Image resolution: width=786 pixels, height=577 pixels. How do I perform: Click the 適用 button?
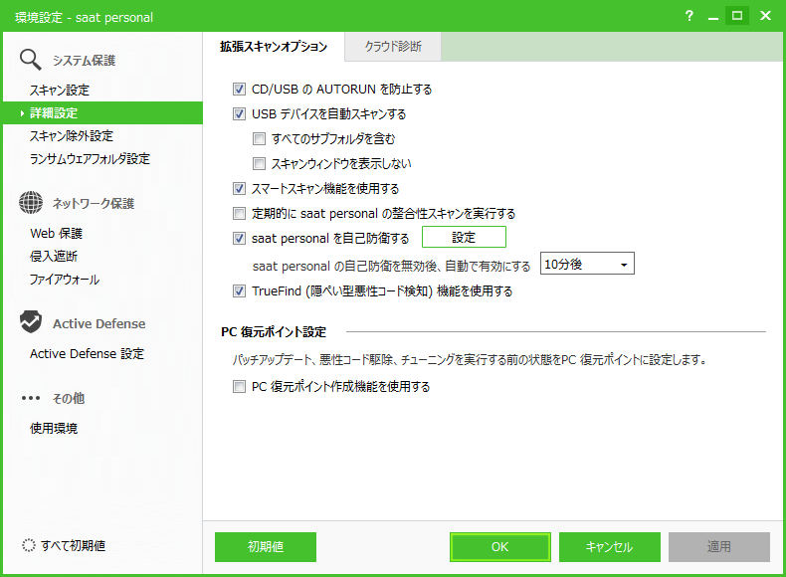coord(718,547)
